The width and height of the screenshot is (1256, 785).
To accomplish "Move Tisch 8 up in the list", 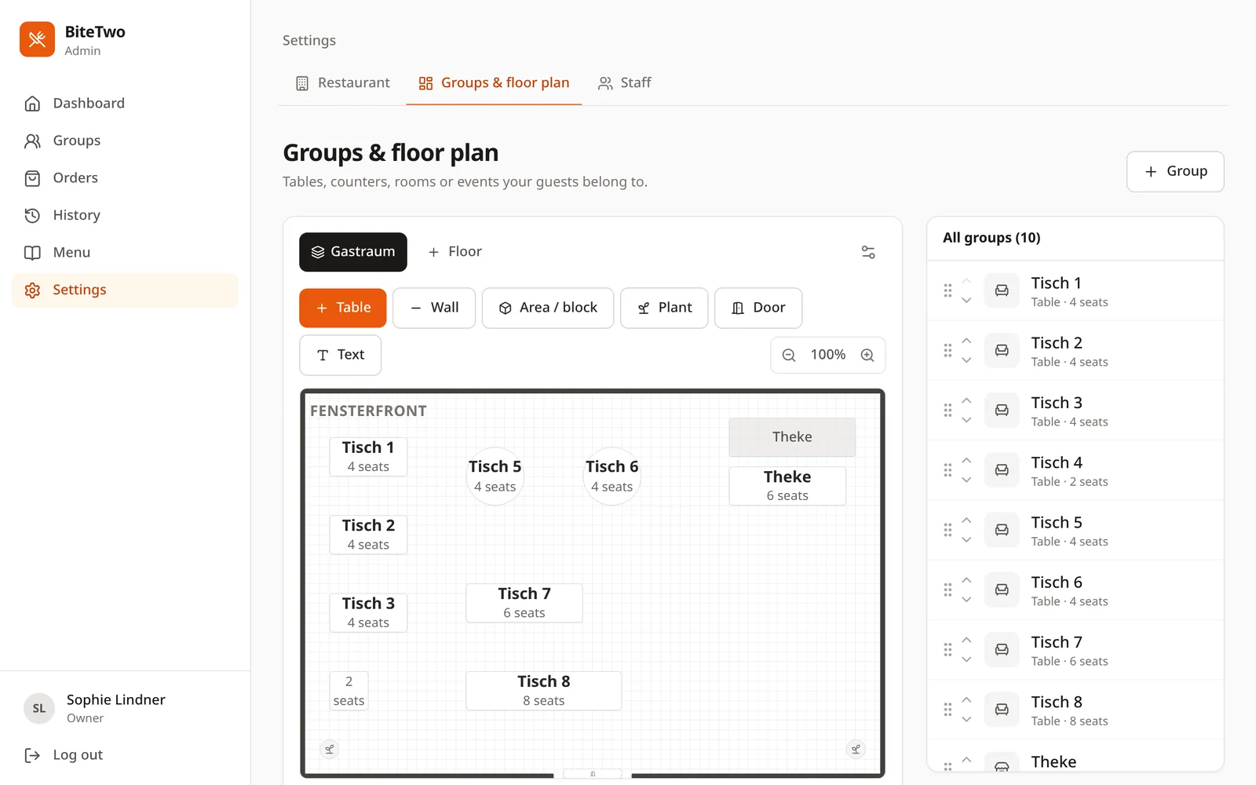I will tap(966, 699).
